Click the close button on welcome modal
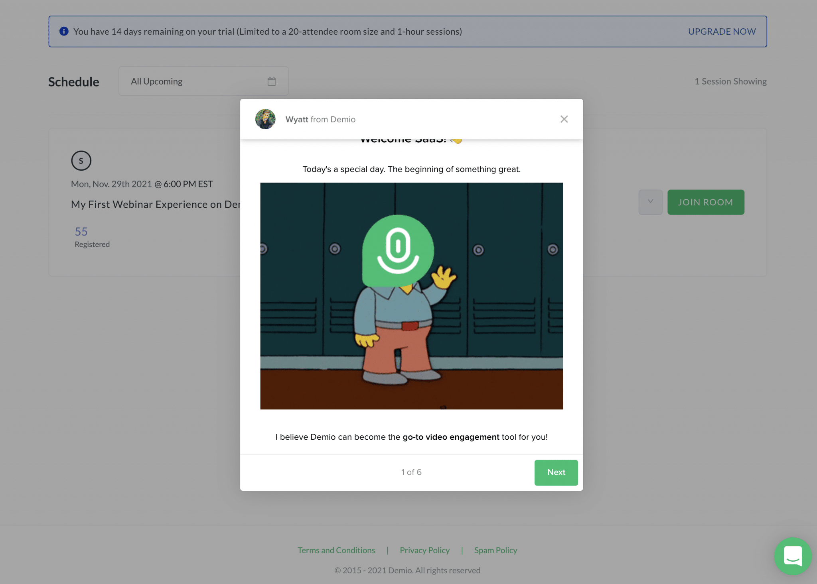 (564, 119)
